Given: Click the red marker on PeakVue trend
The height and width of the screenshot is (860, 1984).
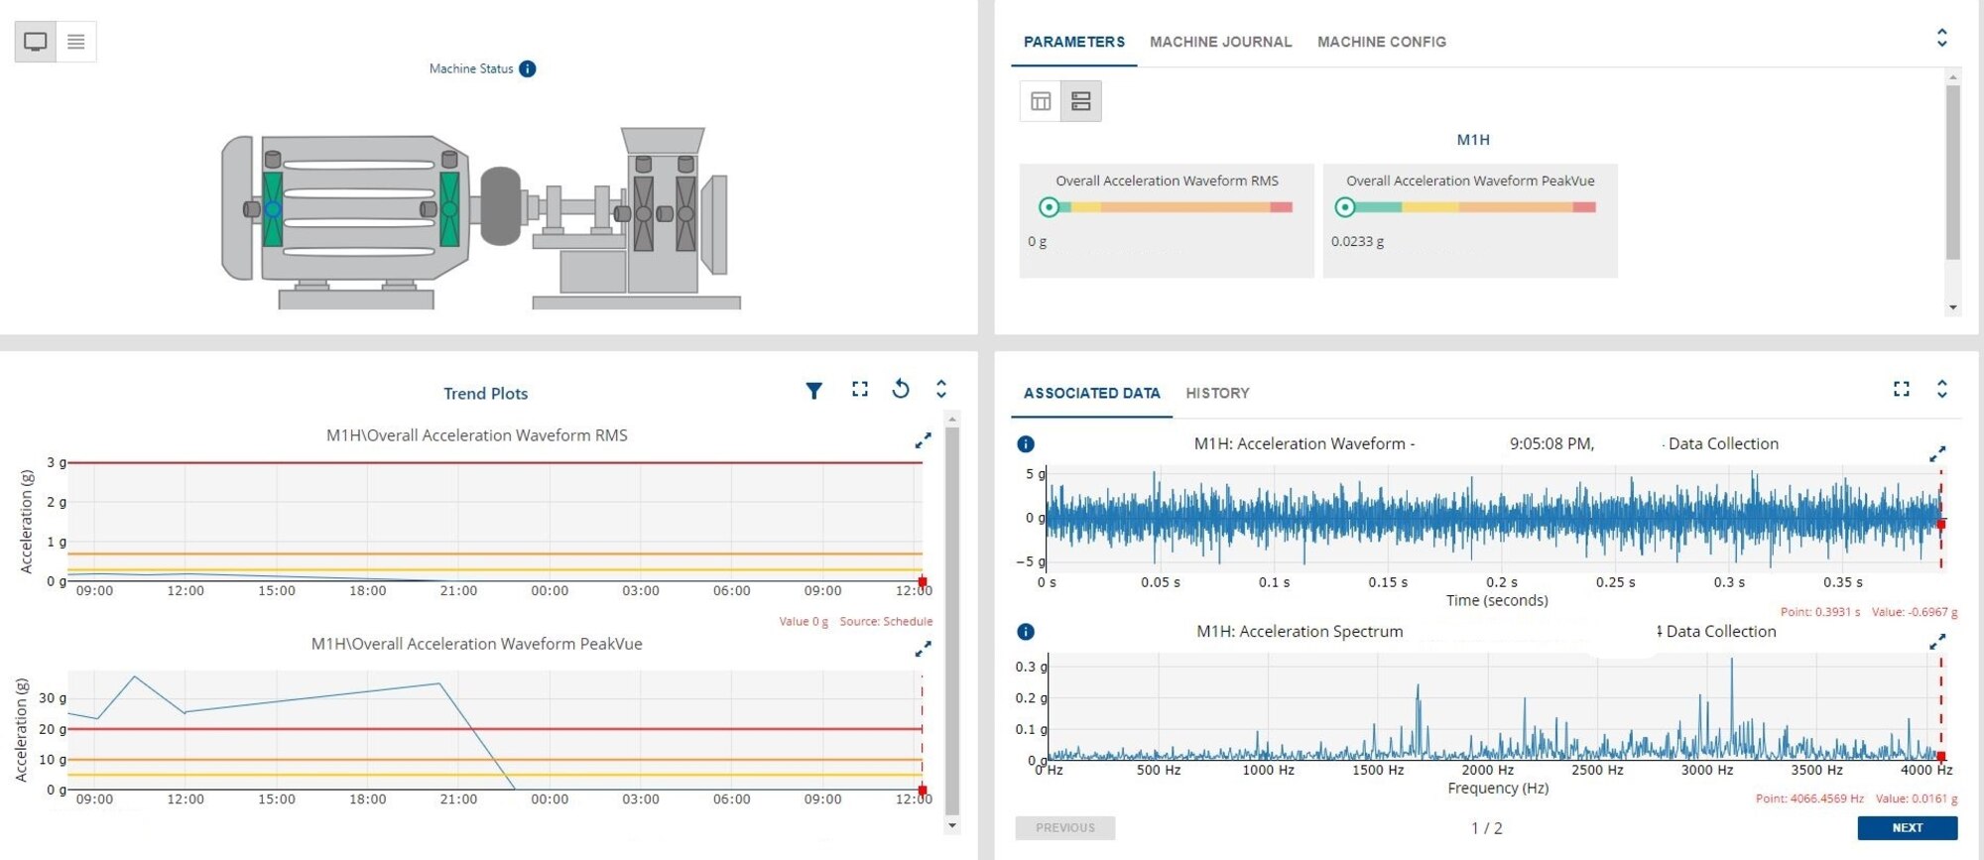Looking at the screenshot, I should (x=923, y=791).
